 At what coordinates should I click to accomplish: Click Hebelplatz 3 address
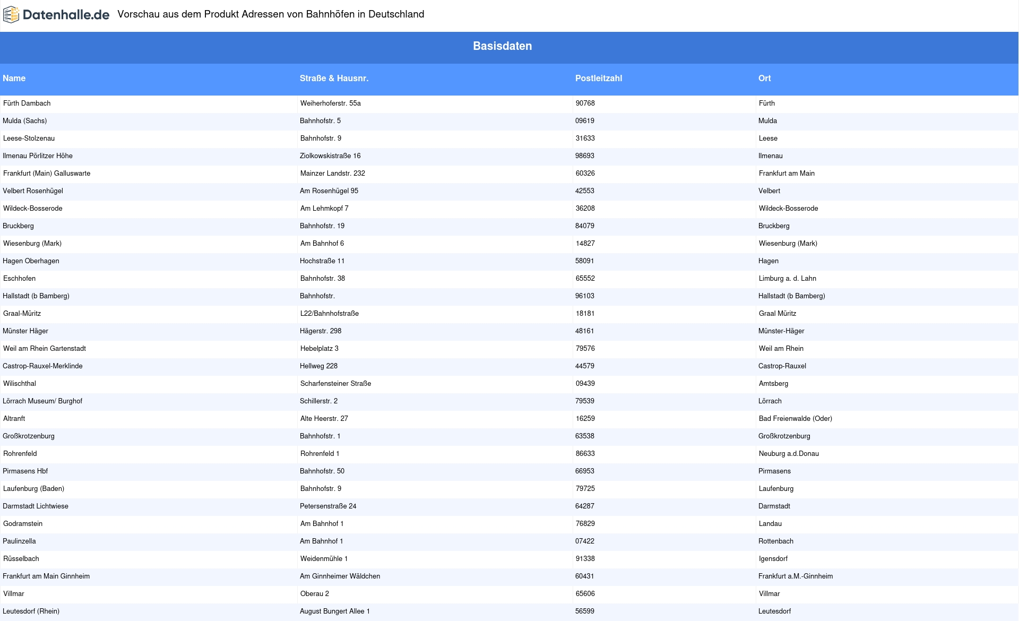[x=319, y=349]
